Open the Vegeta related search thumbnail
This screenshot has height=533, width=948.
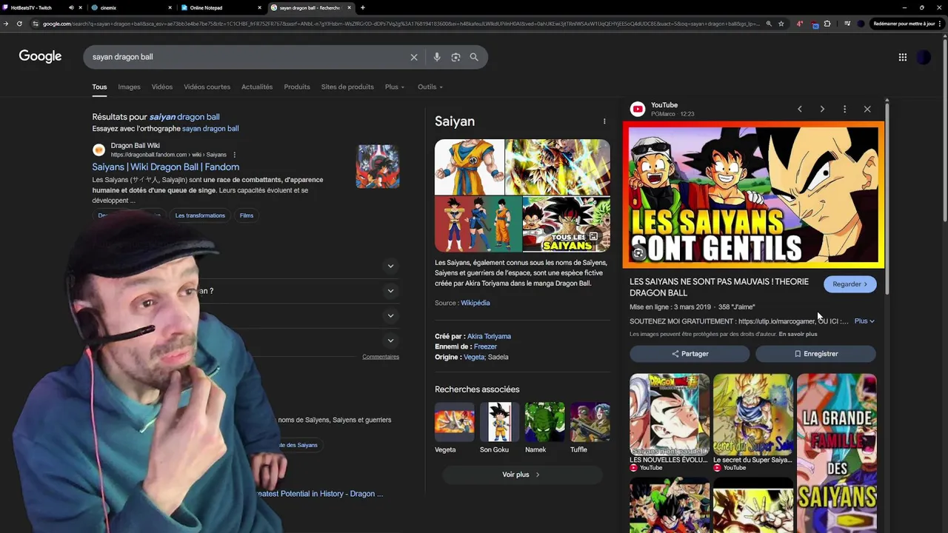454,422
